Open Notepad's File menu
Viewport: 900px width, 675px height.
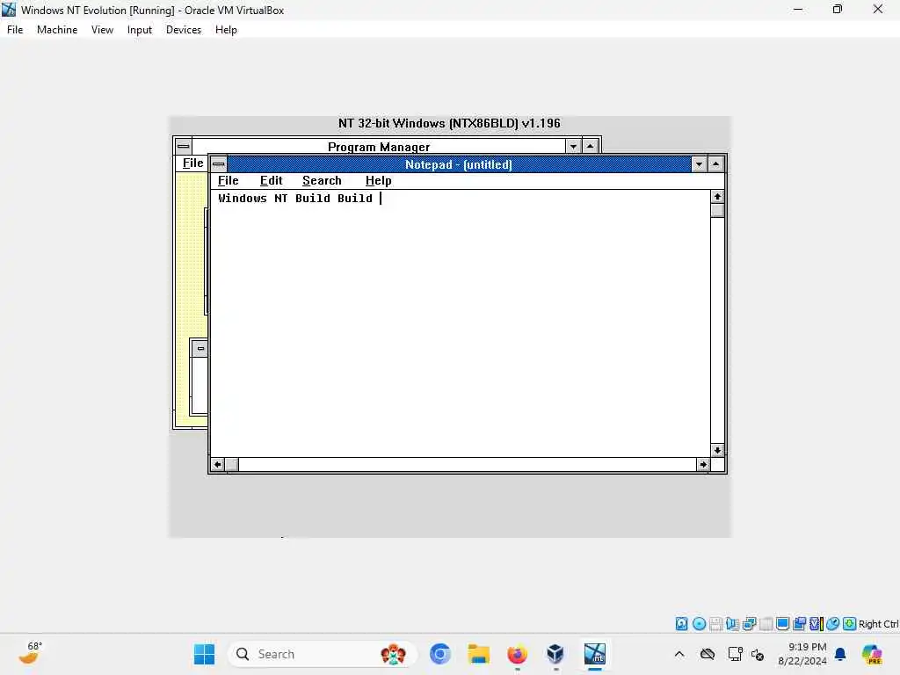pyautogui.click(x=228, y=181)
